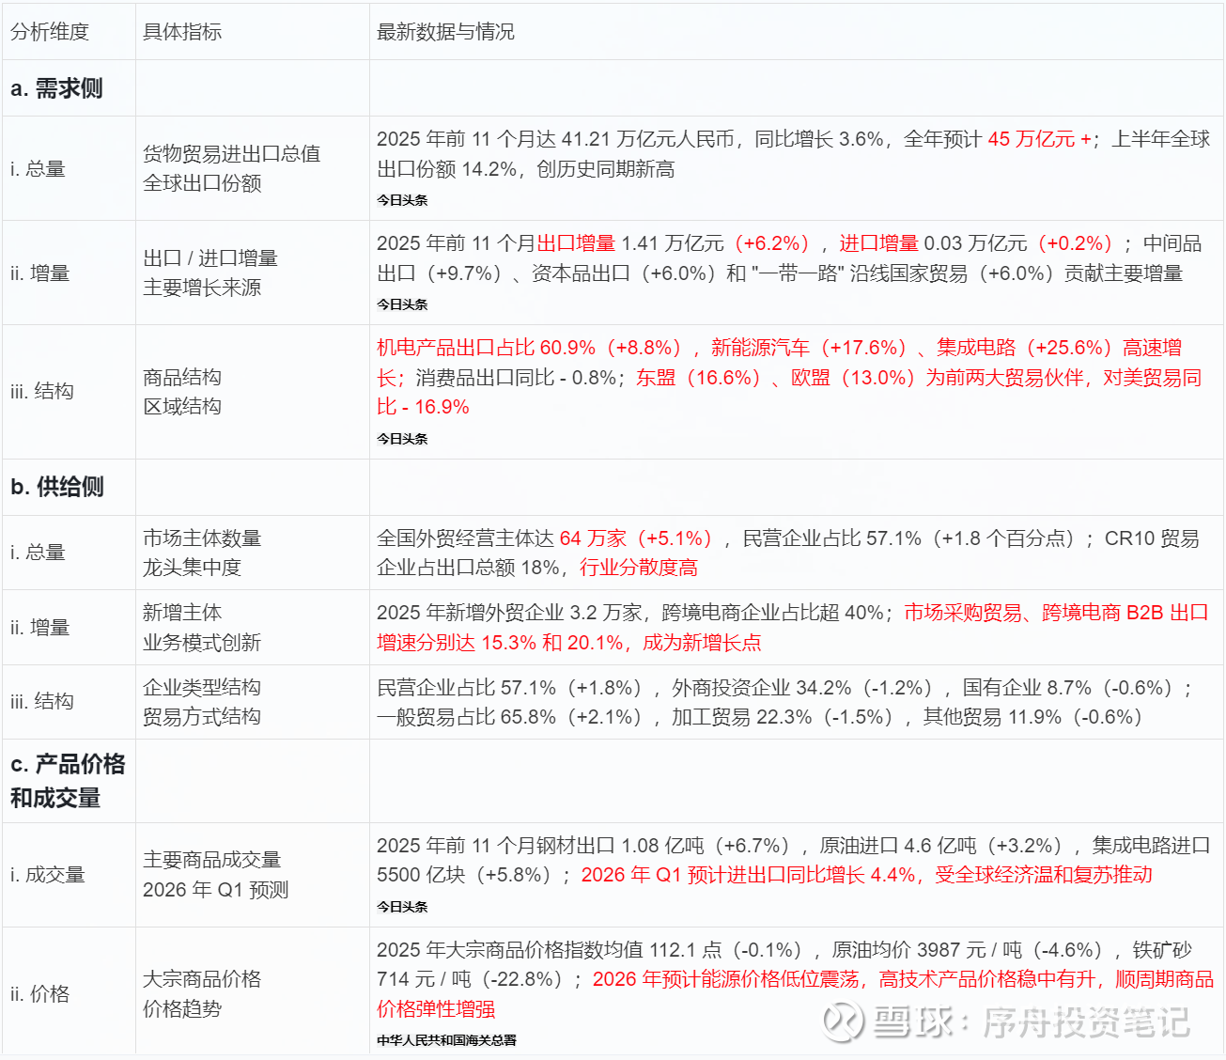Click the 货物贸易进出口总值 indicator text
Viewport: 1226px width, 1060px height.
pos(231,154)
